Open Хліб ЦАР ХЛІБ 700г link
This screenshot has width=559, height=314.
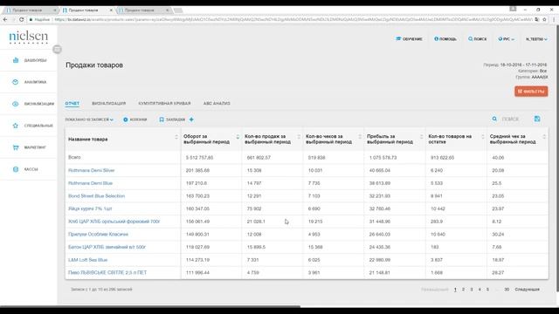click(x=114, y=222)
